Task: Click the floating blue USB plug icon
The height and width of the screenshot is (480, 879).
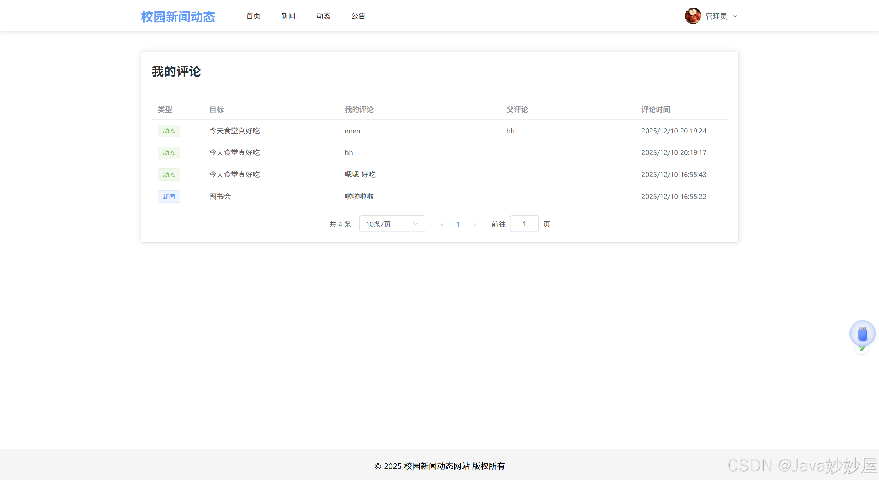Action: point(862,333)
